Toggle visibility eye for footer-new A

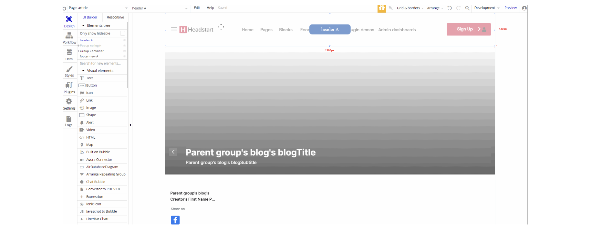pyautogui.click(x=124, y=56)
